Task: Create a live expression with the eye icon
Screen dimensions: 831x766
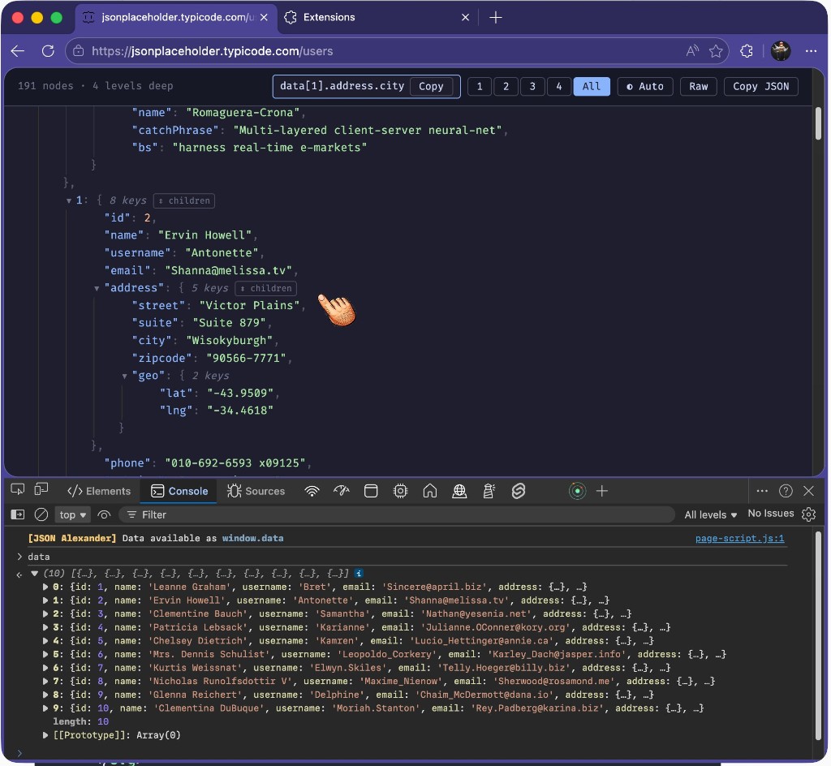Action: 104,514
